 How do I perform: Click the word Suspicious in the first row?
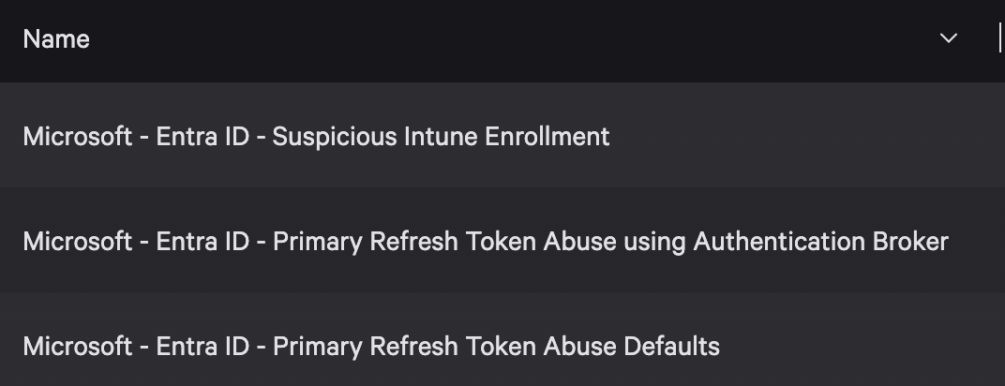click(334, 137)
